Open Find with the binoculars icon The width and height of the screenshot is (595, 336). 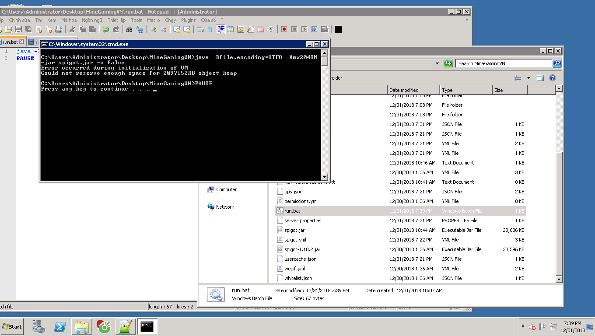click(129, 29)
